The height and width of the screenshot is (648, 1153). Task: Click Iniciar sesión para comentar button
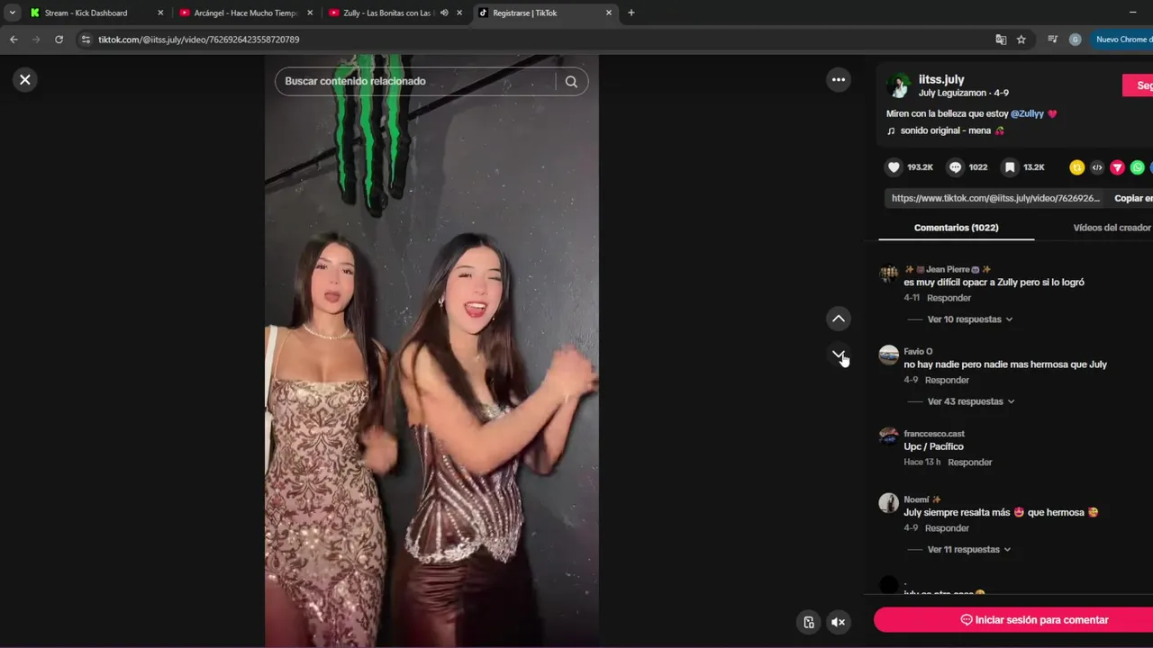point(1013,619)
